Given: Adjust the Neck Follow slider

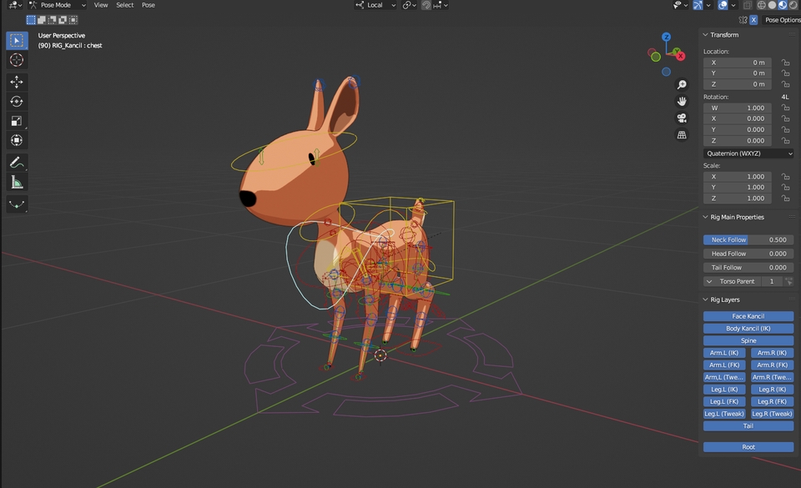Looking at the screenshot, I should (x=748, y=239).
